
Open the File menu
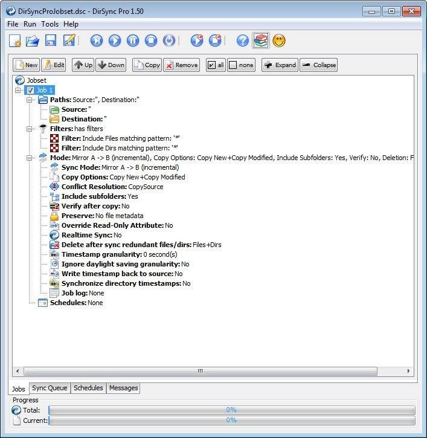click(13, 24)
